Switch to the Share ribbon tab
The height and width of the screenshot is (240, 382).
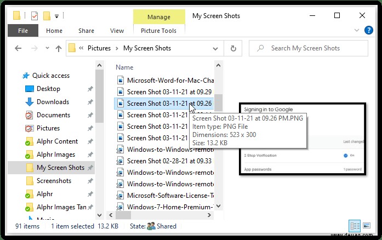pyautogui.click(x=86, y=31)
